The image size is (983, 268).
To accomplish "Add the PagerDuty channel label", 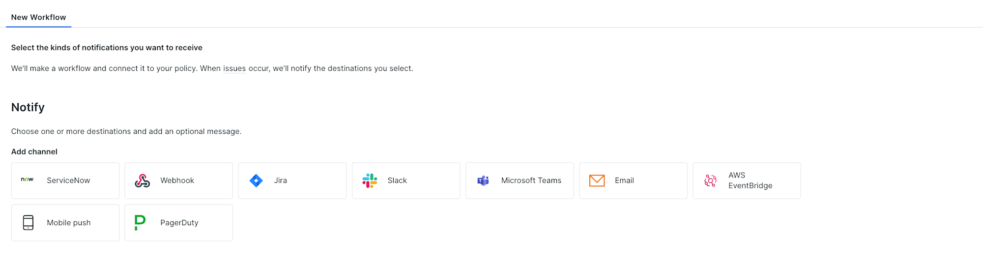I will tap(179, 223).
